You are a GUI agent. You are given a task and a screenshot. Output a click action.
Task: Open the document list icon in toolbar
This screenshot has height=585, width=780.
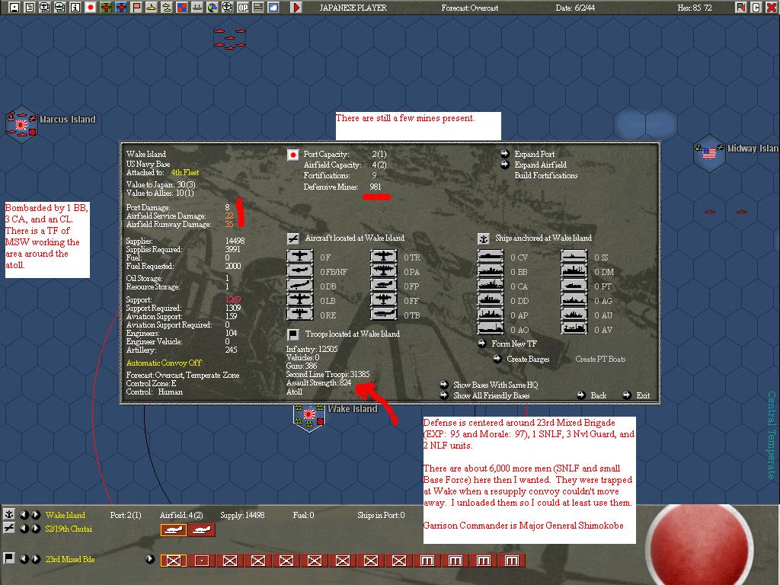(x=30, y=8)
